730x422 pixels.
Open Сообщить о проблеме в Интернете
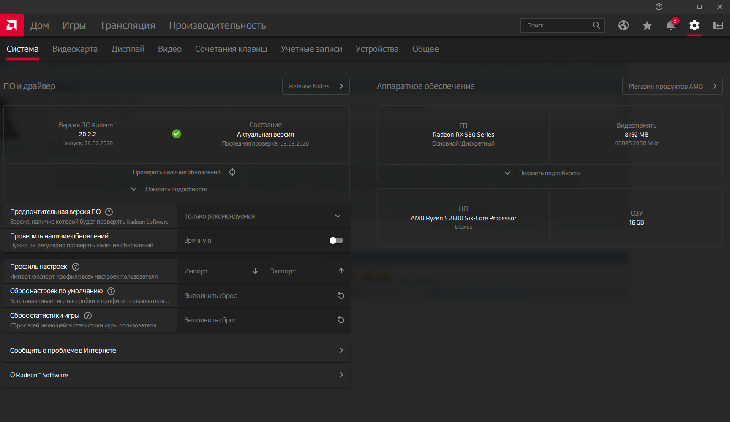point(176,350)
